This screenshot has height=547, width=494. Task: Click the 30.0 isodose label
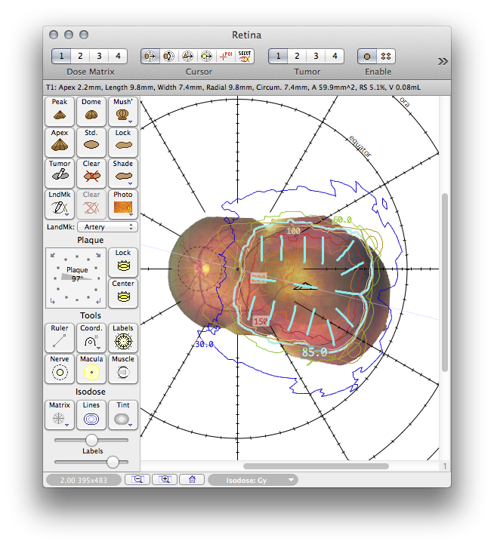pos(204,344)
